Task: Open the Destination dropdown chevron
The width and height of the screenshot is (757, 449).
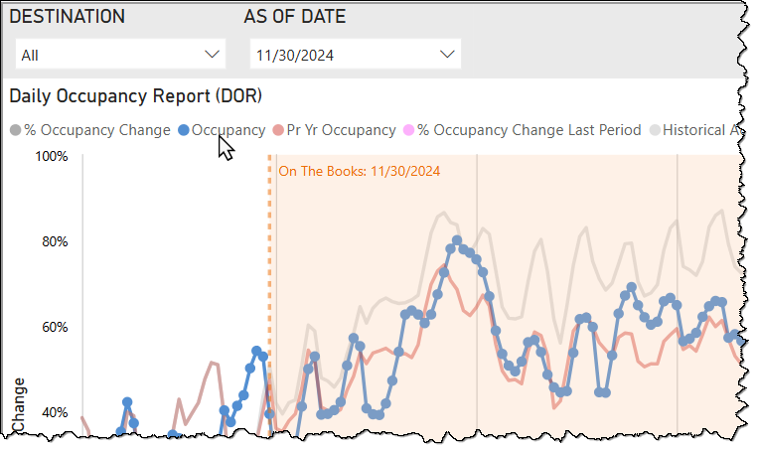Action: point(212,55)
